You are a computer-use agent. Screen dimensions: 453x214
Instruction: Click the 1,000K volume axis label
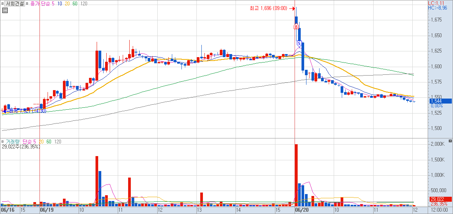[x=437, y=175]
